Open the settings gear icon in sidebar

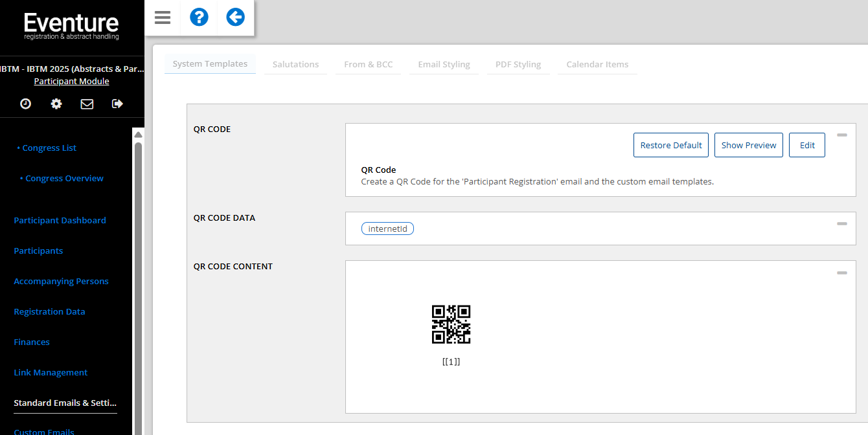pos(56,104)
